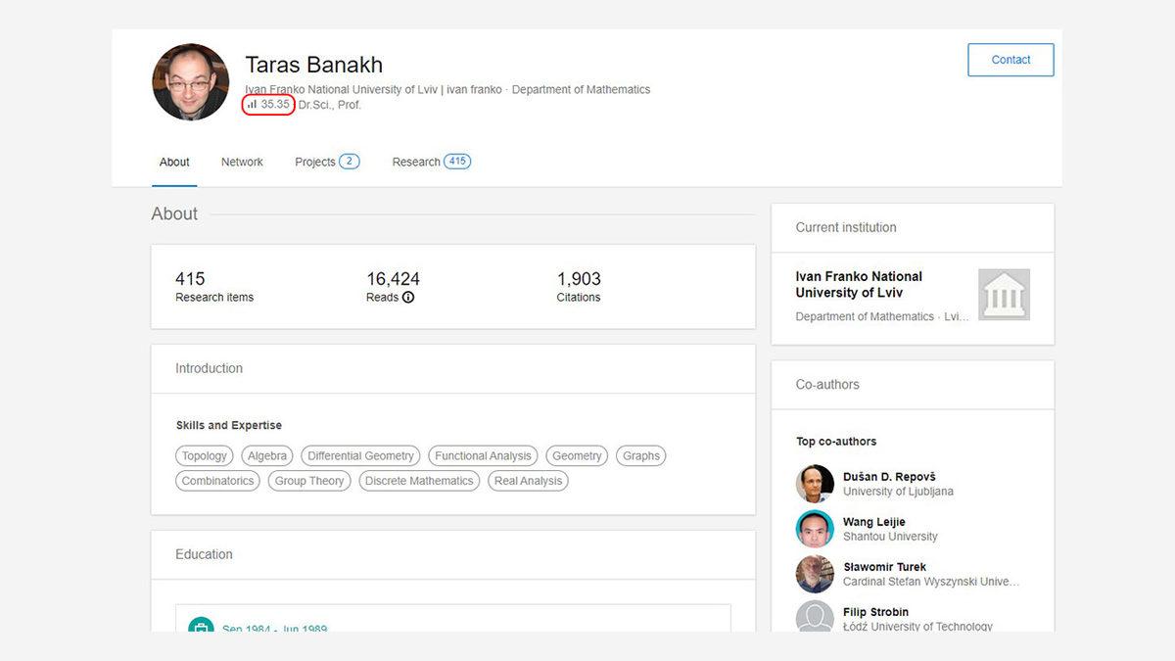Click Taras Banakh's profile photo

(x=190, y=82)
